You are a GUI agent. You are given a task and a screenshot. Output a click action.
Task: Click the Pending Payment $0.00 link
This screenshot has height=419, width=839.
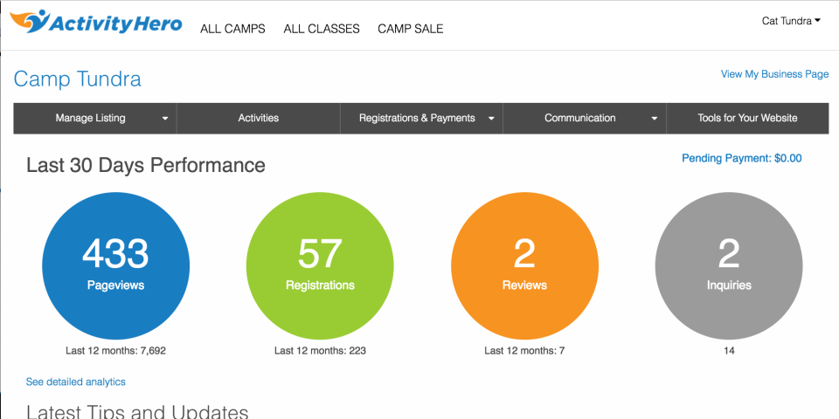pos(741,159)
